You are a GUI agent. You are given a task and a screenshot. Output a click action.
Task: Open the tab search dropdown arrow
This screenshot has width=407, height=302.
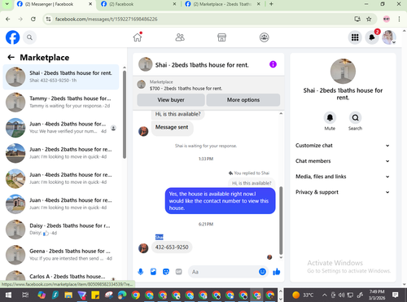pos(7,4)
